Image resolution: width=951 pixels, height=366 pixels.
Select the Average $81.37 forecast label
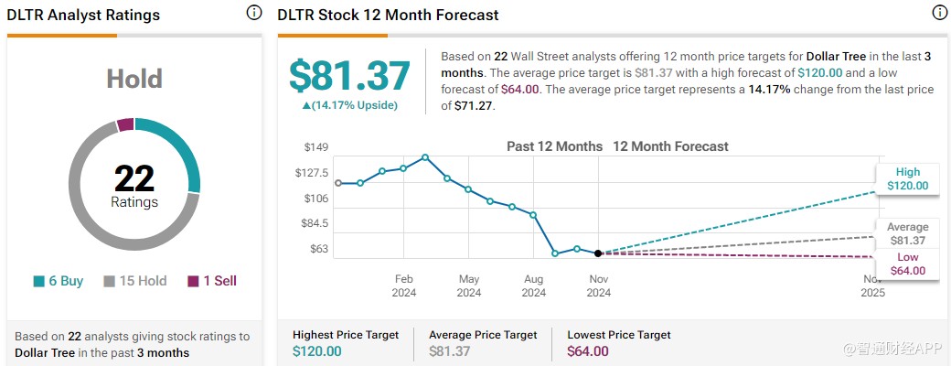point(907,233)
